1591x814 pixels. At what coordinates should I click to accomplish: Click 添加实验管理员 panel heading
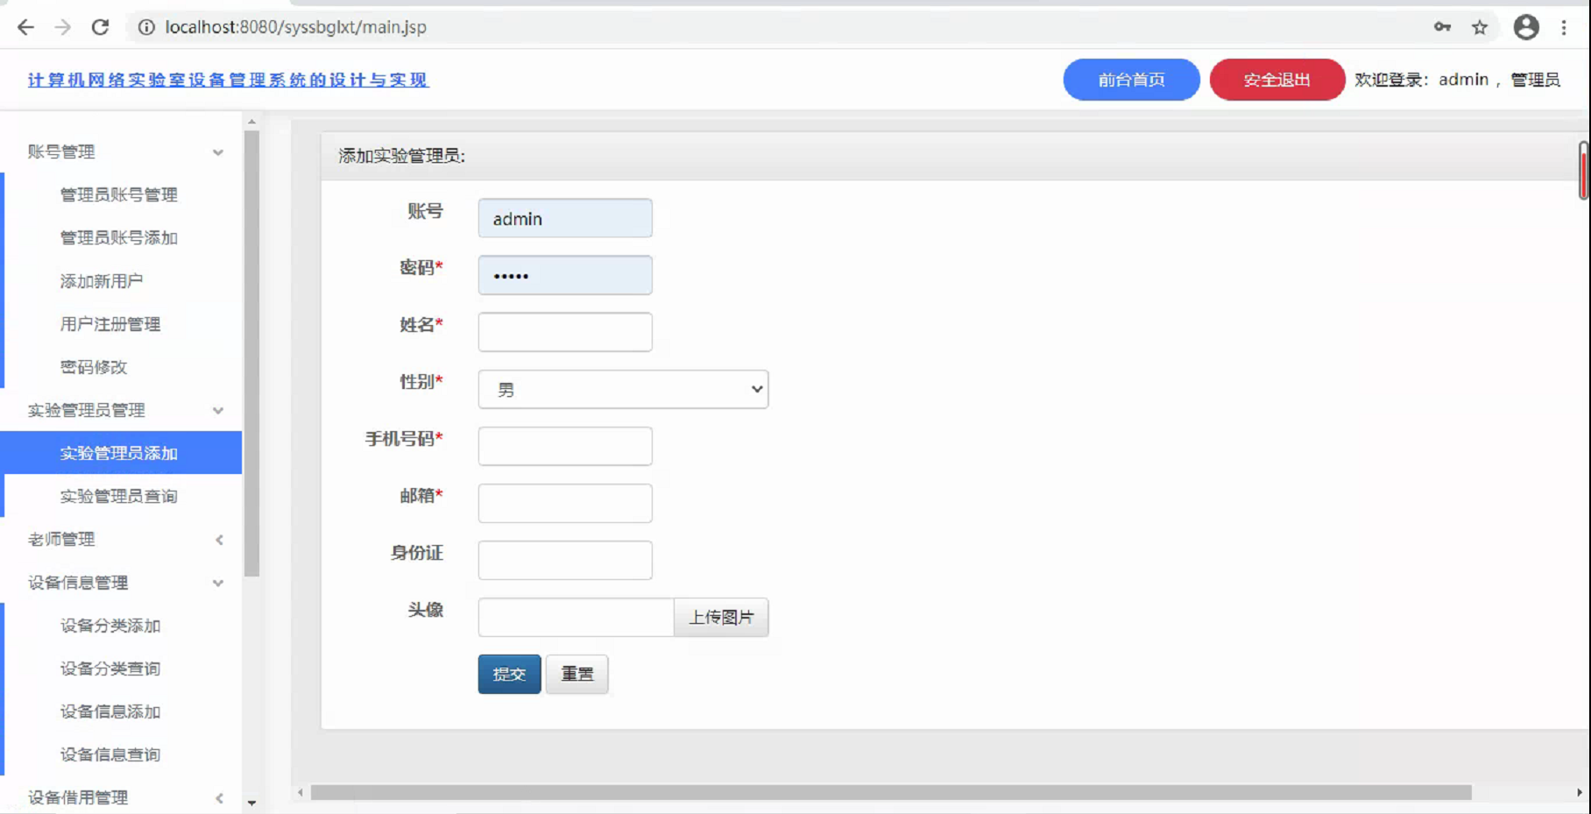tap(402, 156)
